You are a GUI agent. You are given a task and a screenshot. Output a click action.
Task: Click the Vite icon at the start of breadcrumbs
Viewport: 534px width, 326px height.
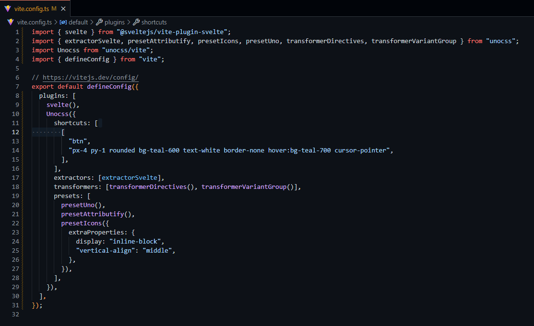pyautogui.click(x=10, y=22)
